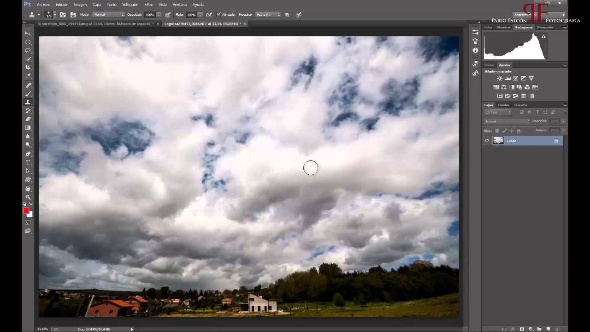Open the layer filter Tipo dropdown
The width and height of the screenshot is (590, 332).
[498, 112]
